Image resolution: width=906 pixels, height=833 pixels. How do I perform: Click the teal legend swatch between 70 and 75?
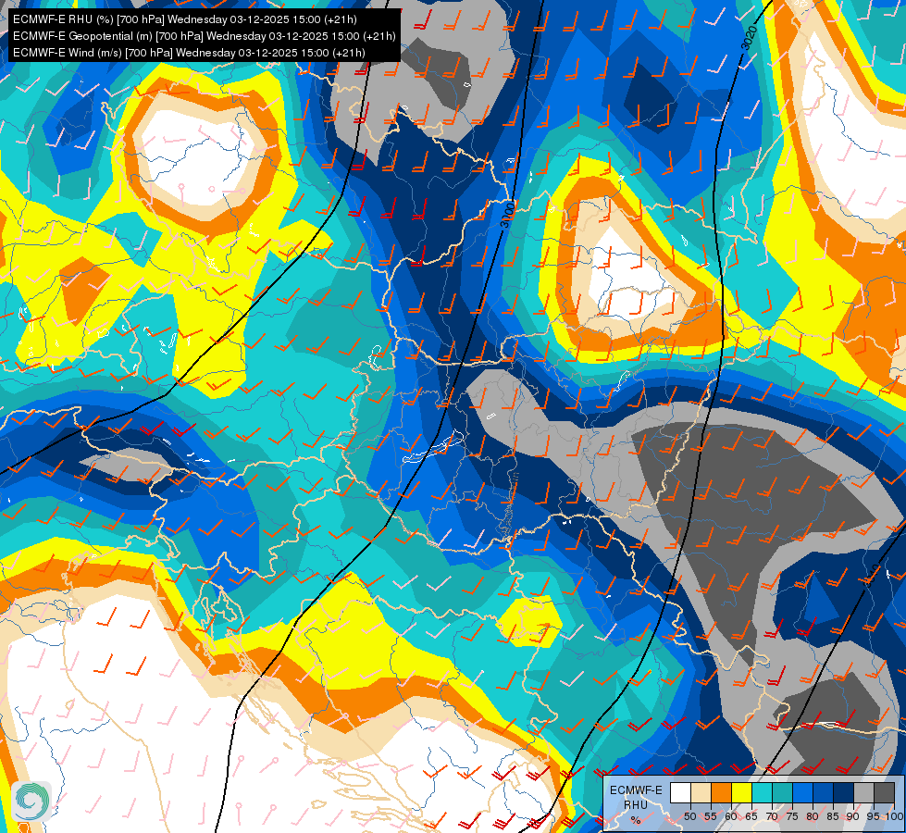(x=782, y=793)
